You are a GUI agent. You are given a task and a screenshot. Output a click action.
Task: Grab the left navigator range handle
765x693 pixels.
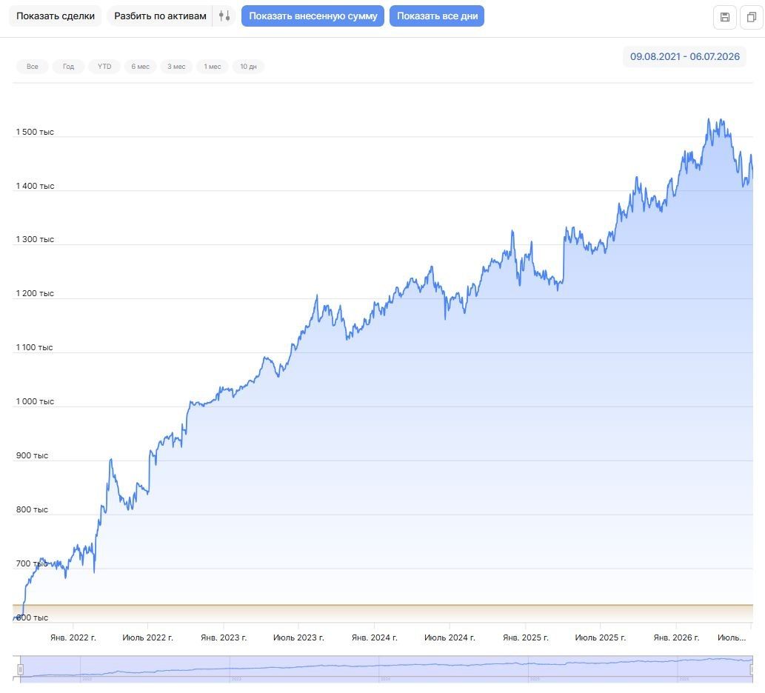pyautogui.click(x=20, y=669)
